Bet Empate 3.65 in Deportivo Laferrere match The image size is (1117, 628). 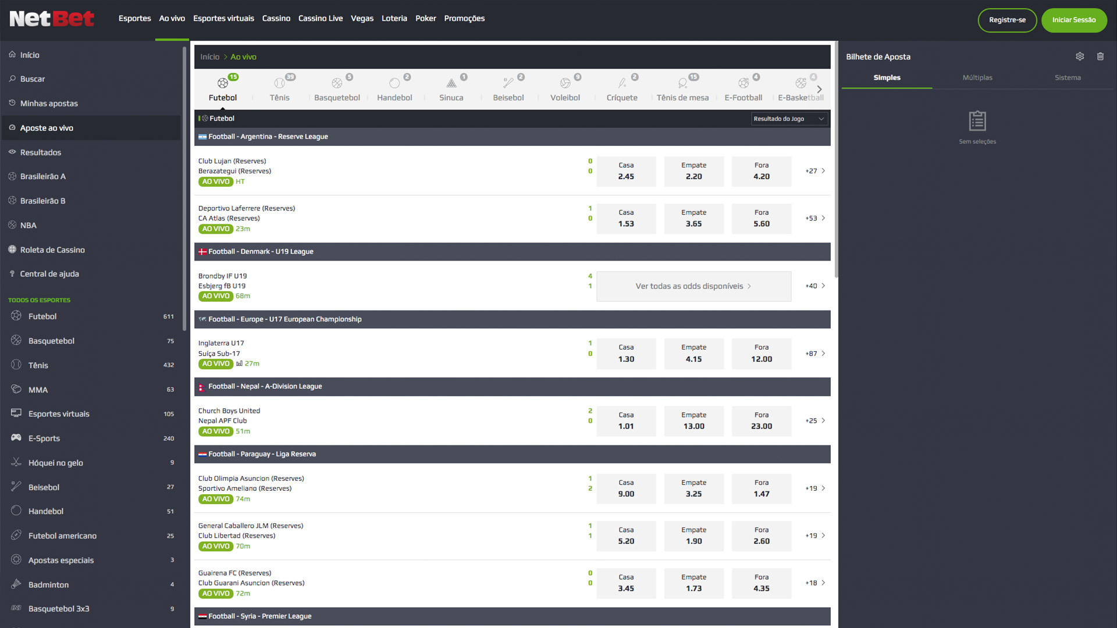(x=693, y=218)
